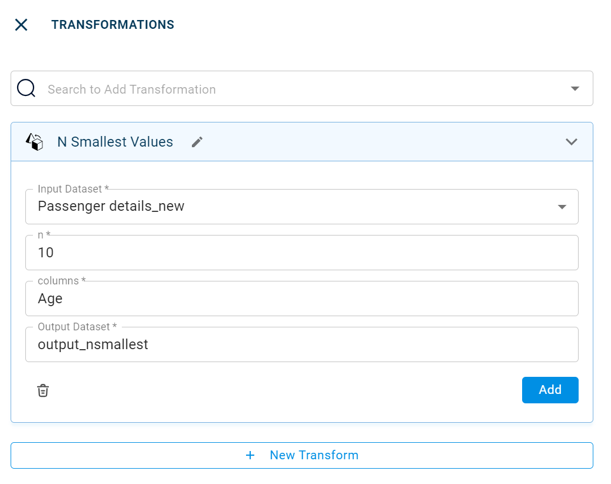This screenshot has width=611, height=484.
Task: Click the N Smallest Values title text
Action: point(115,142)
